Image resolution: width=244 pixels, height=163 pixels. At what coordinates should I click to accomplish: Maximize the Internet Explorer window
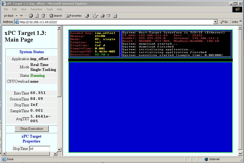(x=235, y=3)
